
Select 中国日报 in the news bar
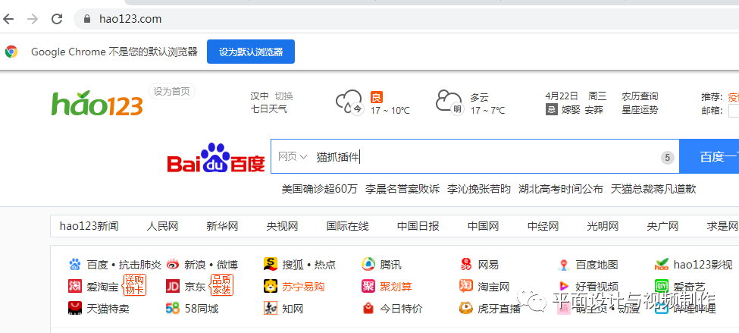click(x=418, y=226)
